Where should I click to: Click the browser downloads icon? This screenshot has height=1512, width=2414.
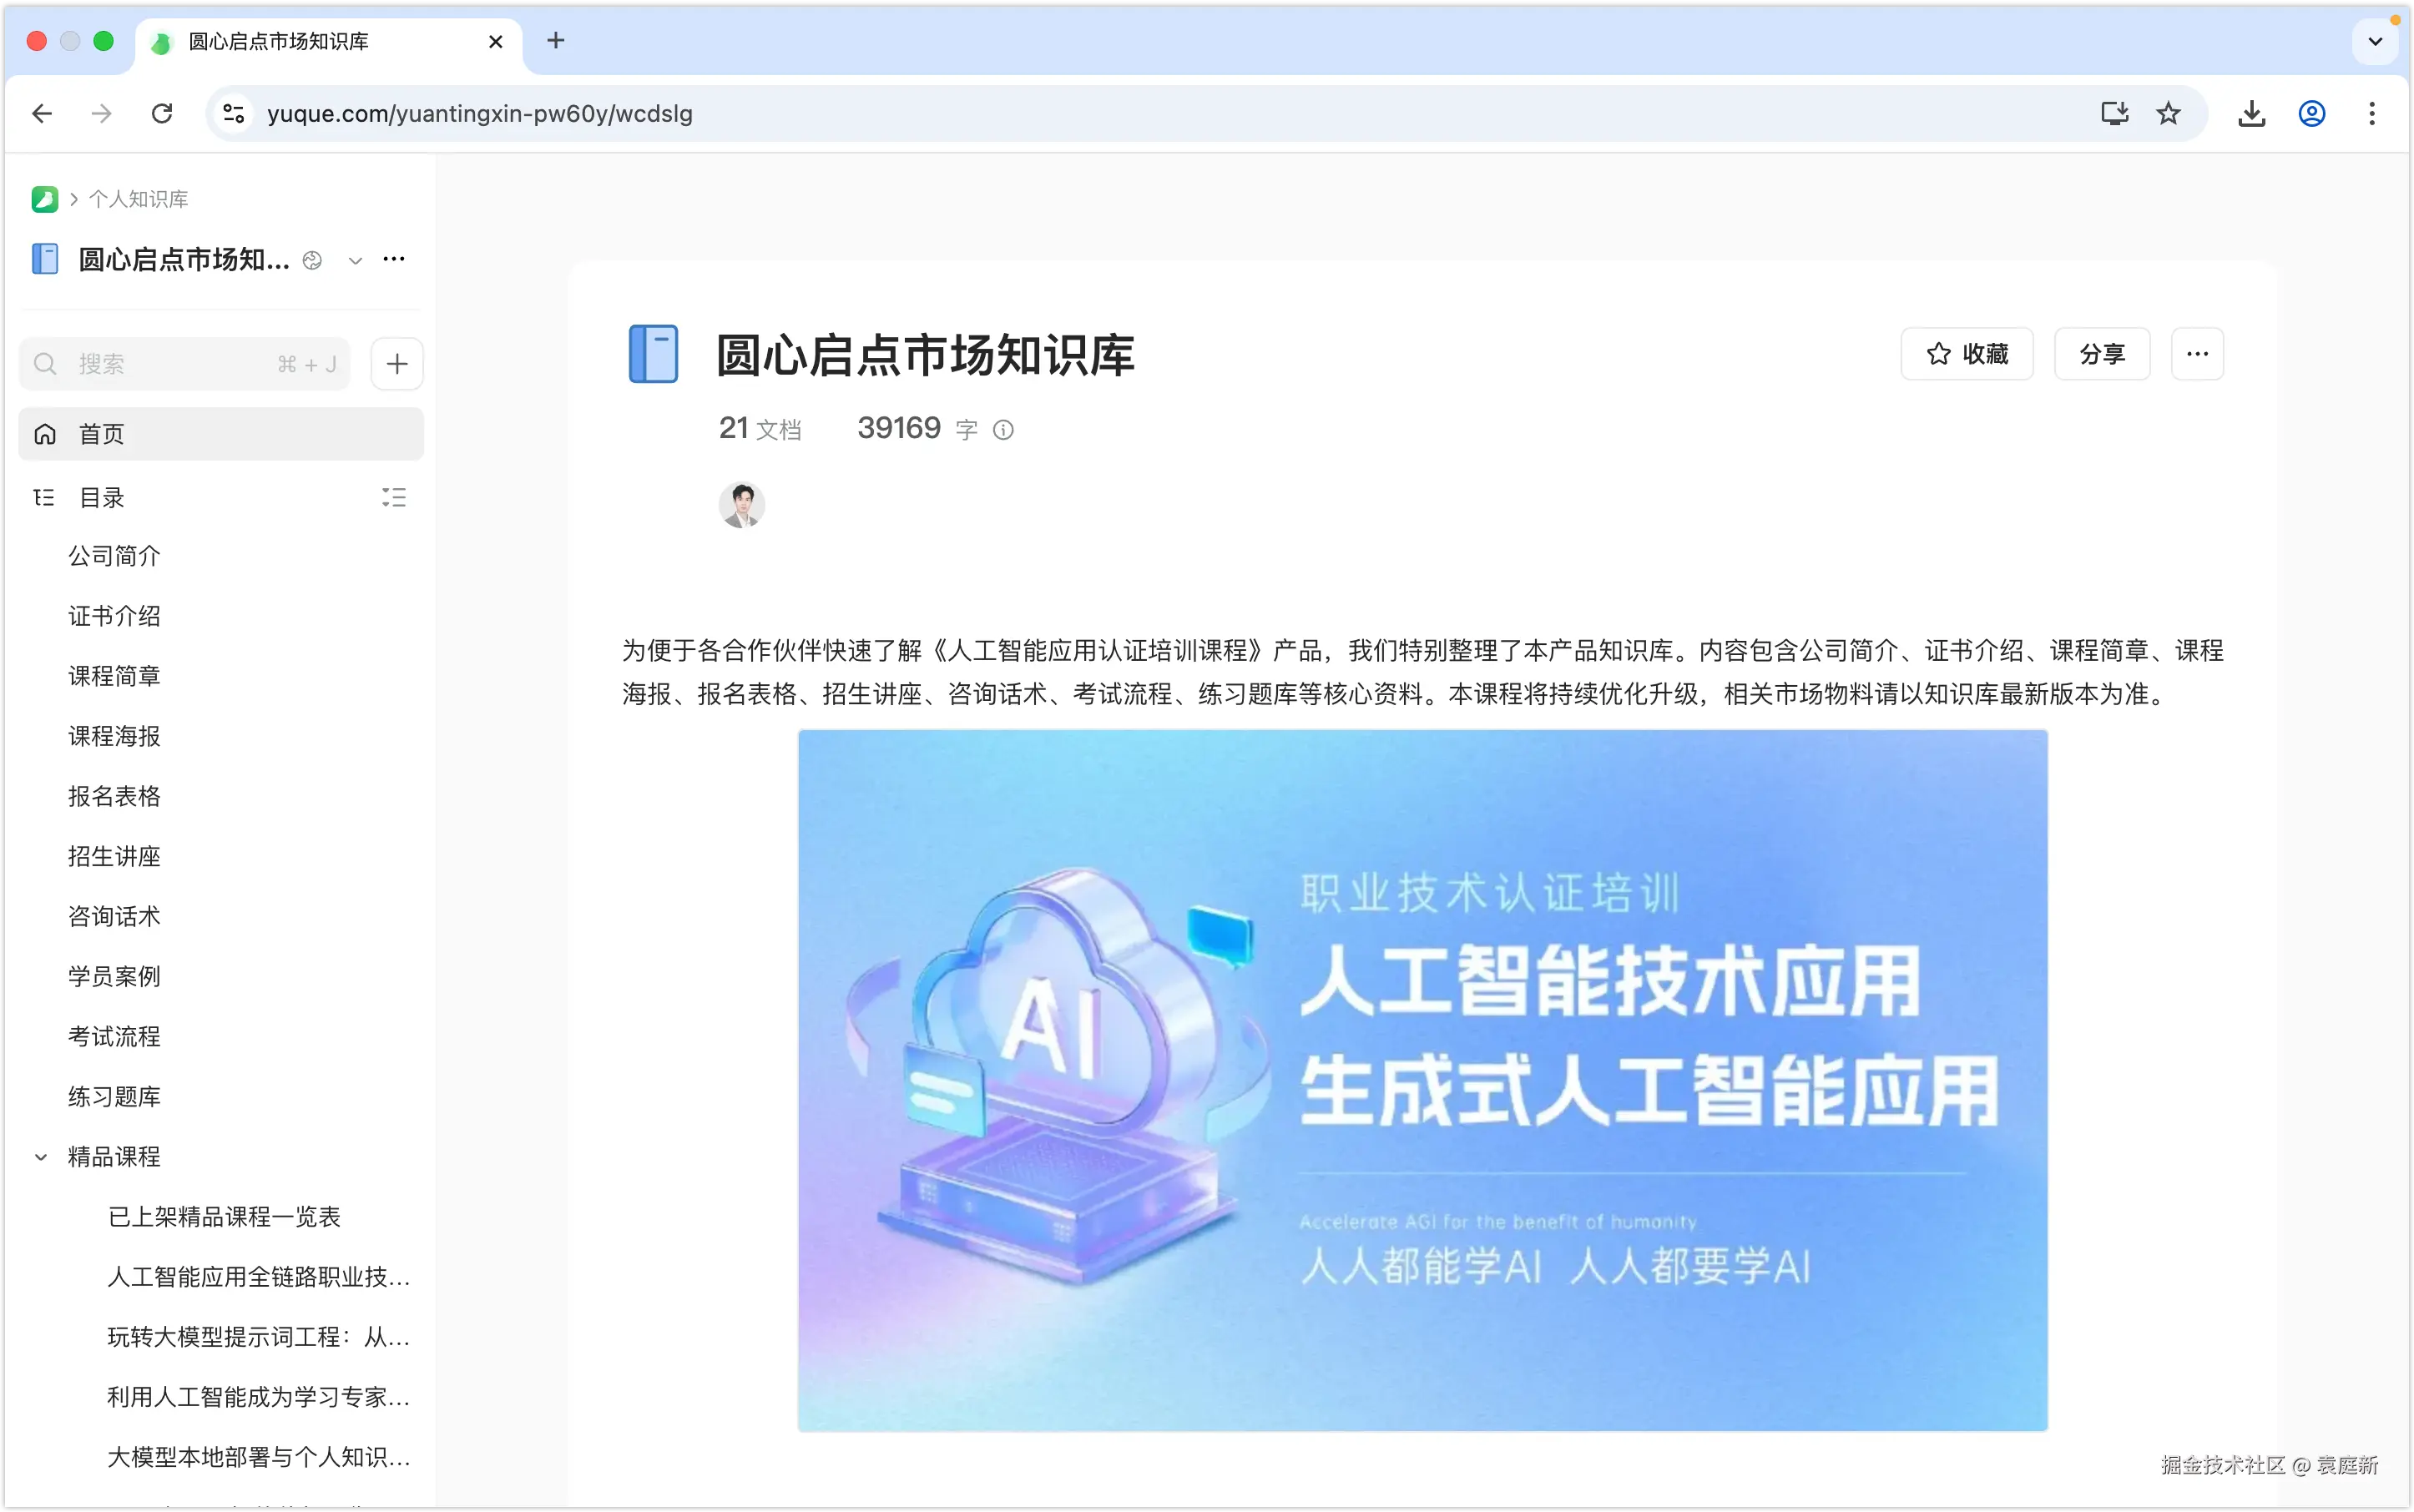(2251, 114)
